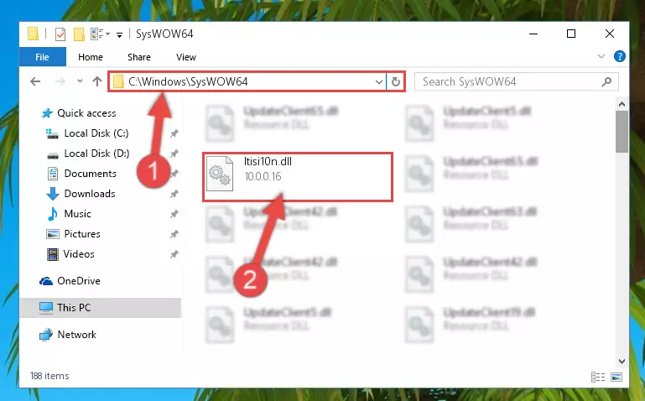Minimize the SysWOW64 window

pyautogui.click(x=533, y=34)
